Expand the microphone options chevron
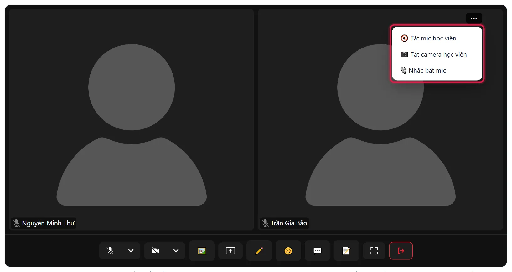 click(x=131, y=251)
